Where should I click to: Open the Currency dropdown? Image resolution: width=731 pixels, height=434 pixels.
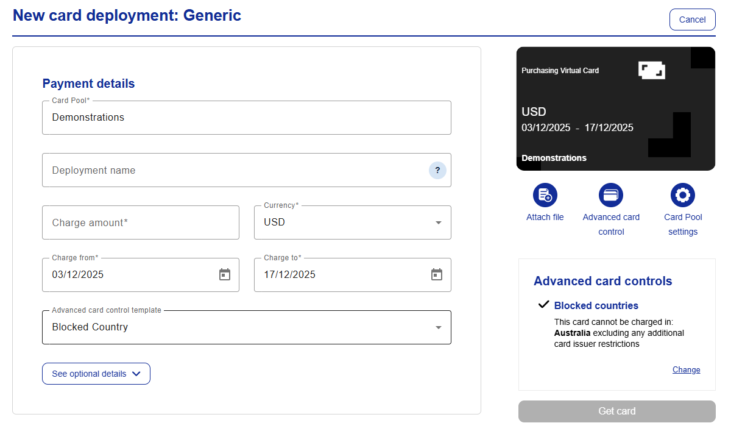[353, 222]
